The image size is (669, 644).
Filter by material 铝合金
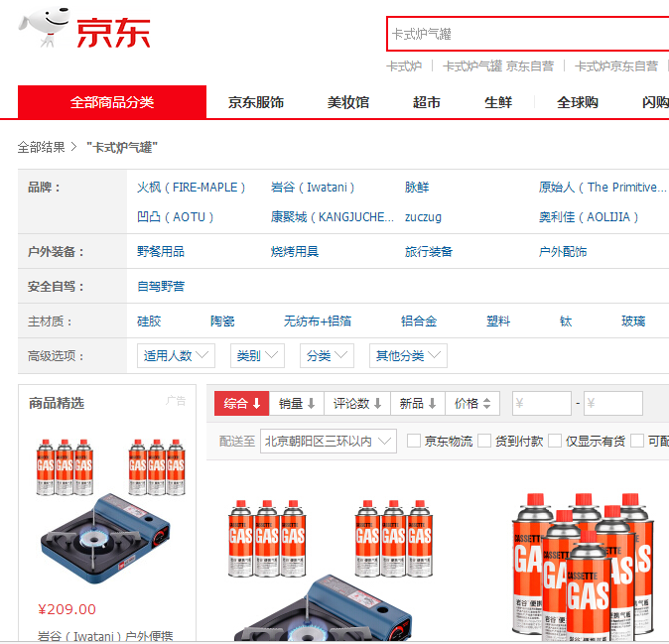pos(419,322)
